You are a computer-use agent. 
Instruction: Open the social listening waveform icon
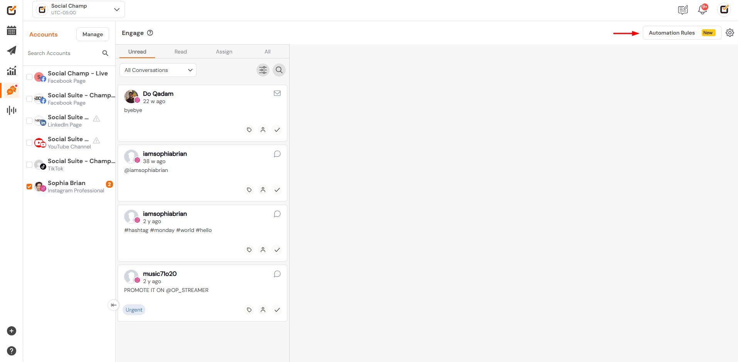tap(12, 110)
